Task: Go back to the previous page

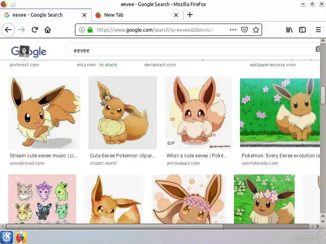Action: pyautogui.click(x=8, y=30)
